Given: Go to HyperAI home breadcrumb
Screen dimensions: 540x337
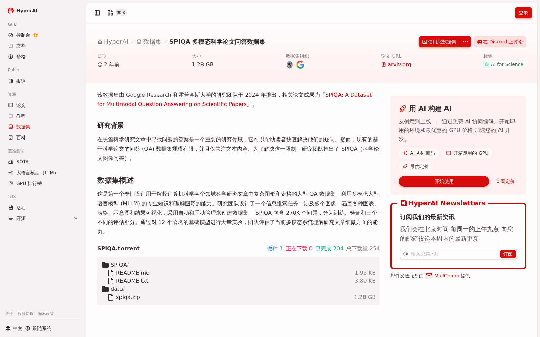Looking at the screenshot, I should click(x=113, y=42).
